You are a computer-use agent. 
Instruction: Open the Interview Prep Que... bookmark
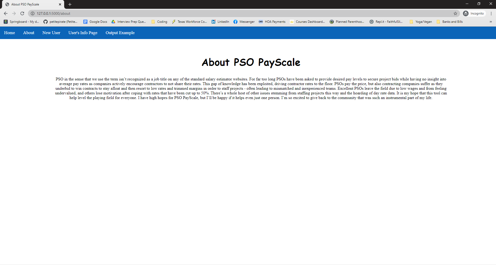click(129, 22)
